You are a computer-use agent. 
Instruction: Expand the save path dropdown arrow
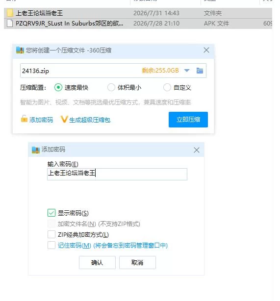187,71
